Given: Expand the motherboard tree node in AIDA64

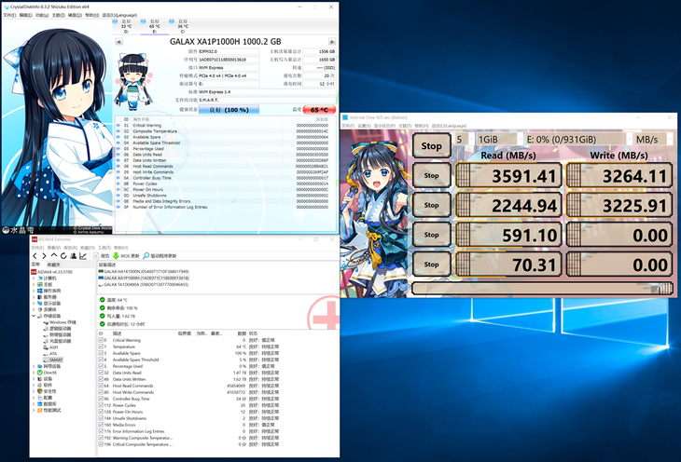Looking at the screenshot, I should (x=34, y=285).
